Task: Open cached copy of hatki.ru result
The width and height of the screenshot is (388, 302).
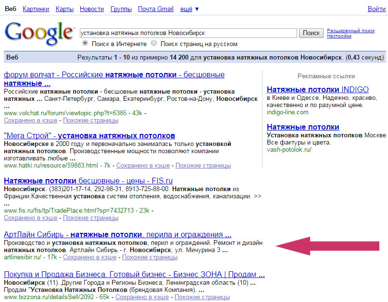Action: (143, 165)
